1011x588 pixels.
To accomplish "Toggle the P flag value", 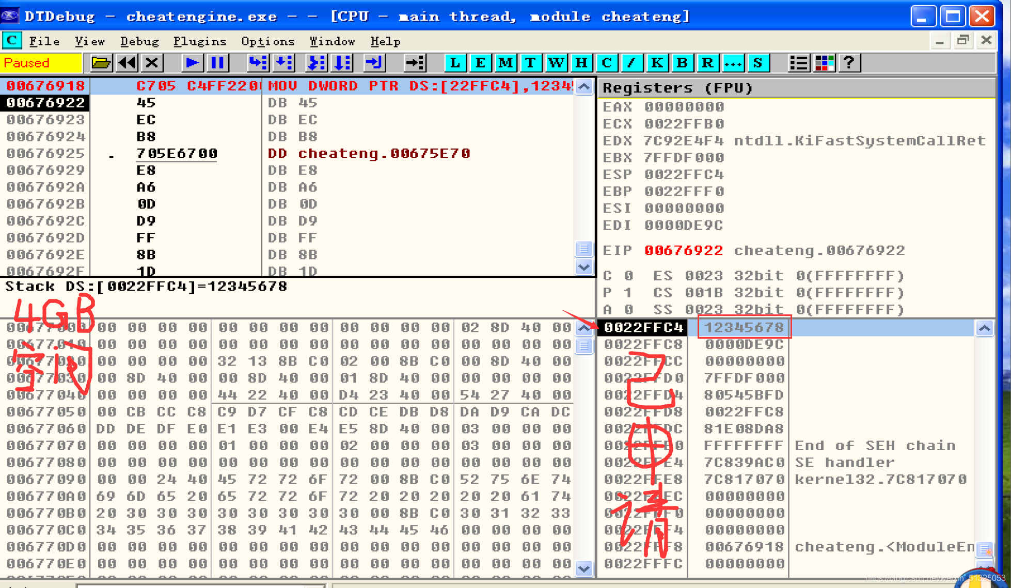I will pyautogui.click(x=628, y=293).
